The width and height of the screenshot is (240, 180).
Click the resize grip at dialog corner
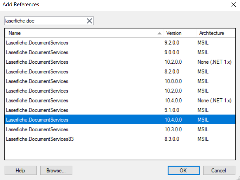click(x=238, y=178)
